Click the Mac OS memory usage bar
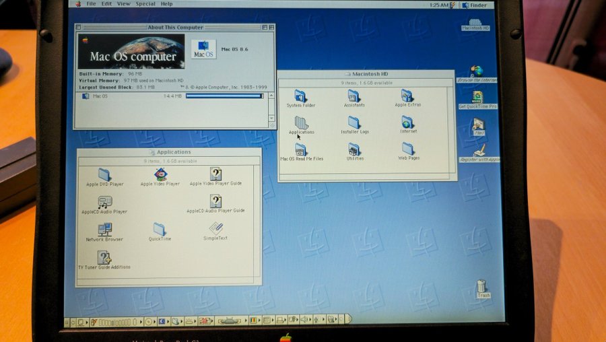Image resolution: width=606 pixels, height=342 pixels. coord(224,96)
